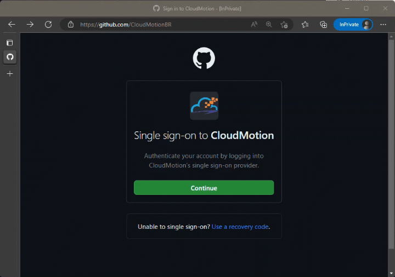Close the browser window
Screen dimensions: 395x277
(385, 8)
